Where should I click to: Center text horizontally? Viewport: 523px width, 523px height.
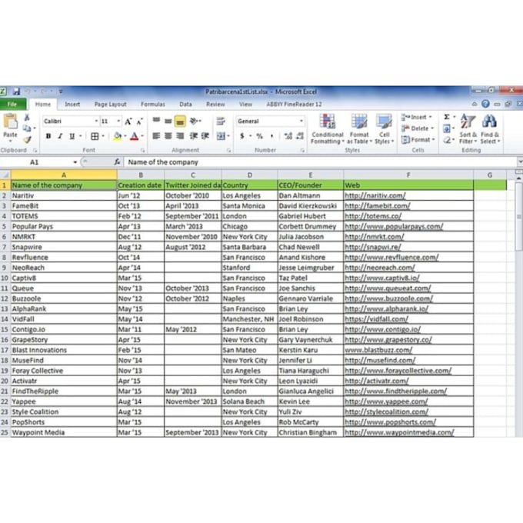pos(168,136)
